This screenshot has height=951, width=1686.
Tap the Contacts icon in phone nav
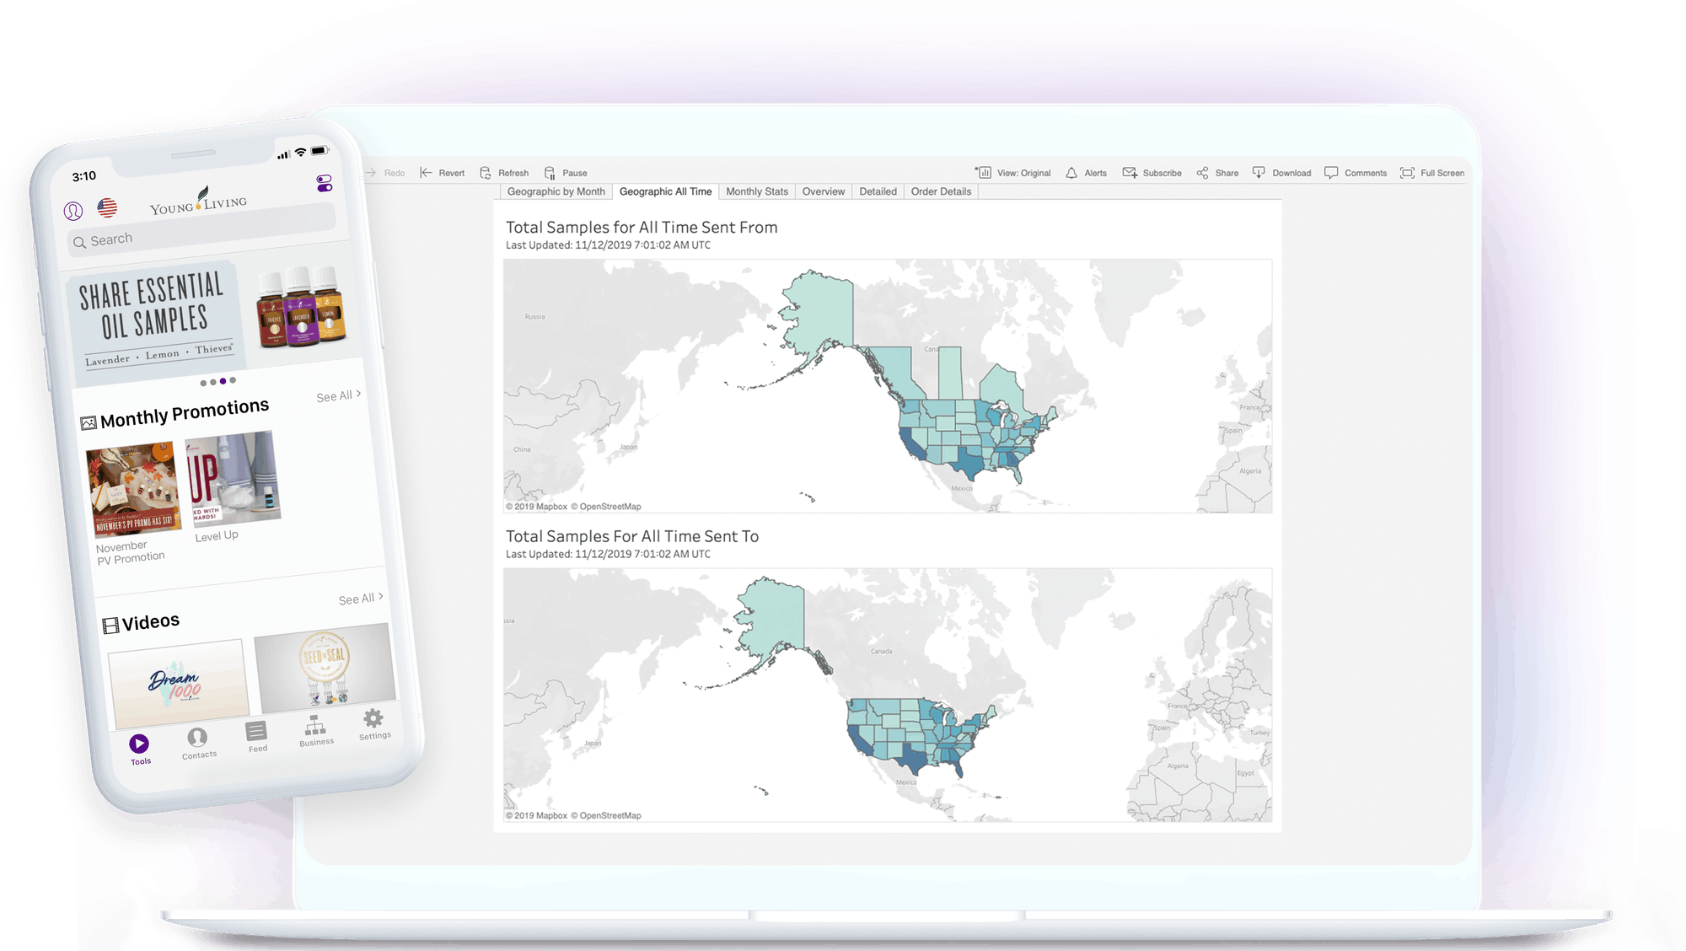coord(197,738)
